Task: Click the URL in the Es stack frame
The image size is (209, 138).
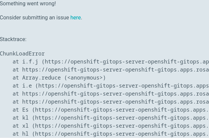Action: (x=122, y=110)
